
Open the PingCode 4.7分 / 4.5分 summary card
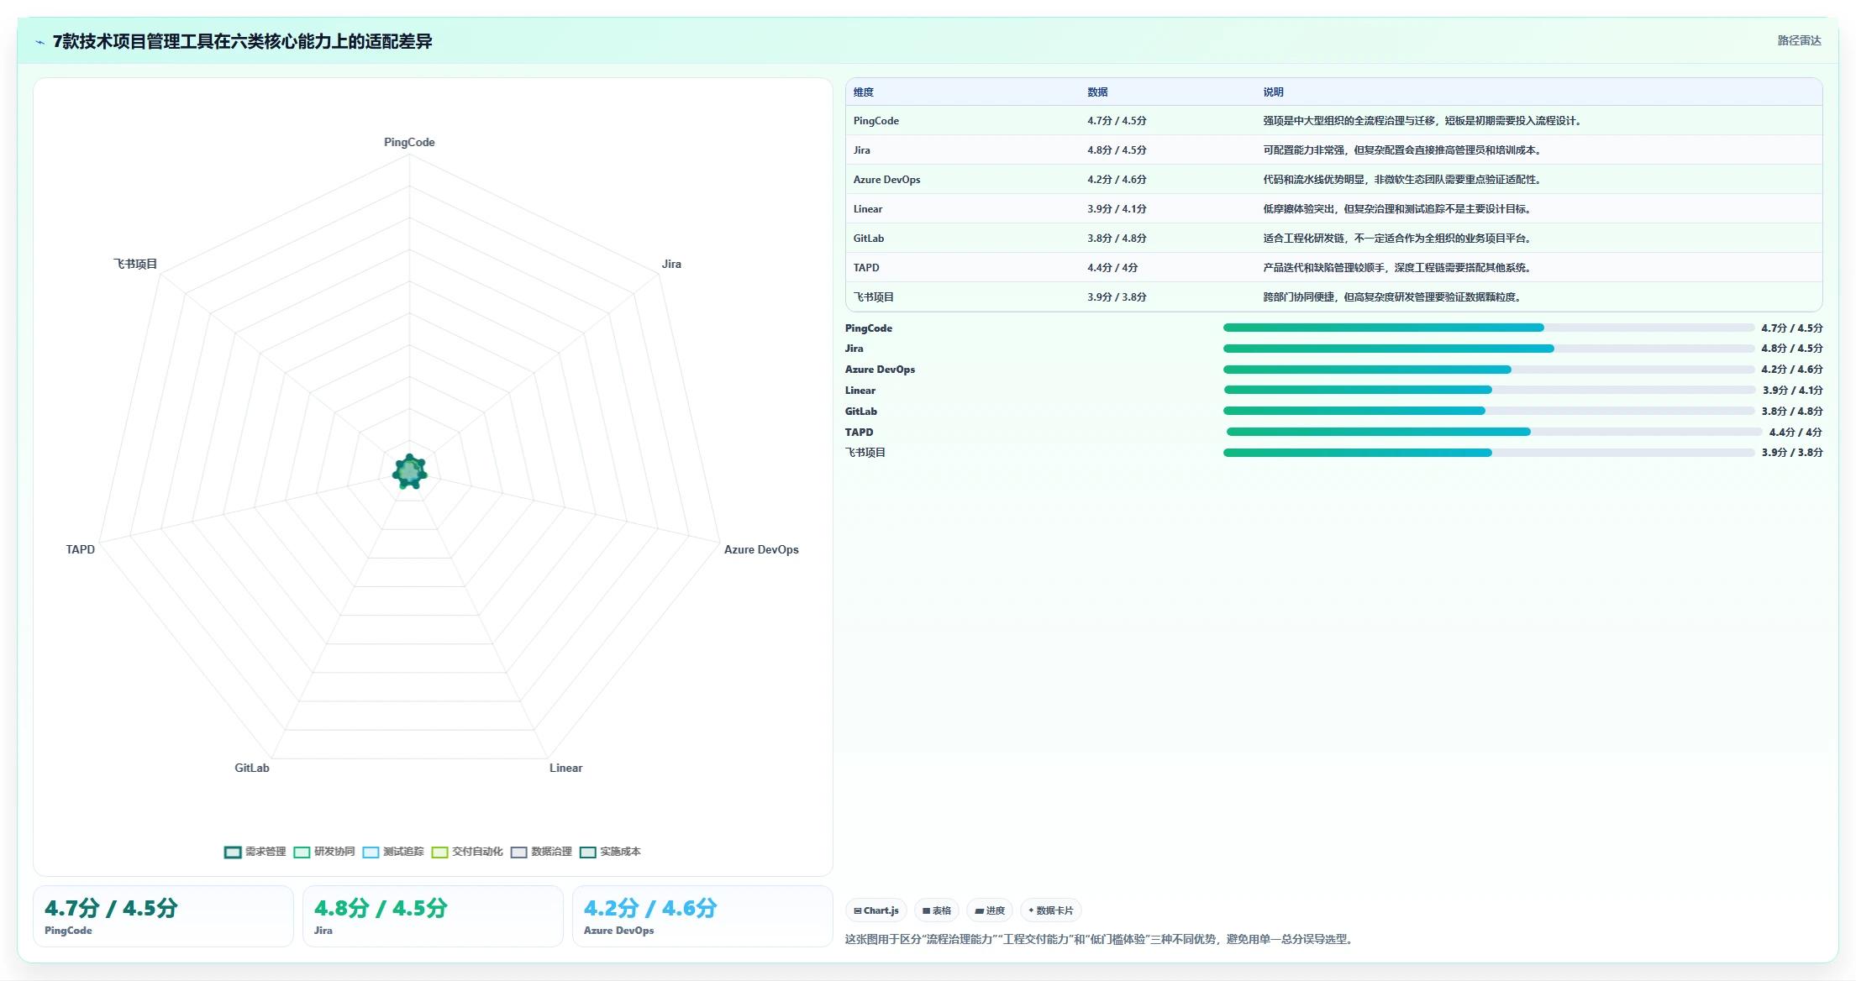(x=163, y=916)
